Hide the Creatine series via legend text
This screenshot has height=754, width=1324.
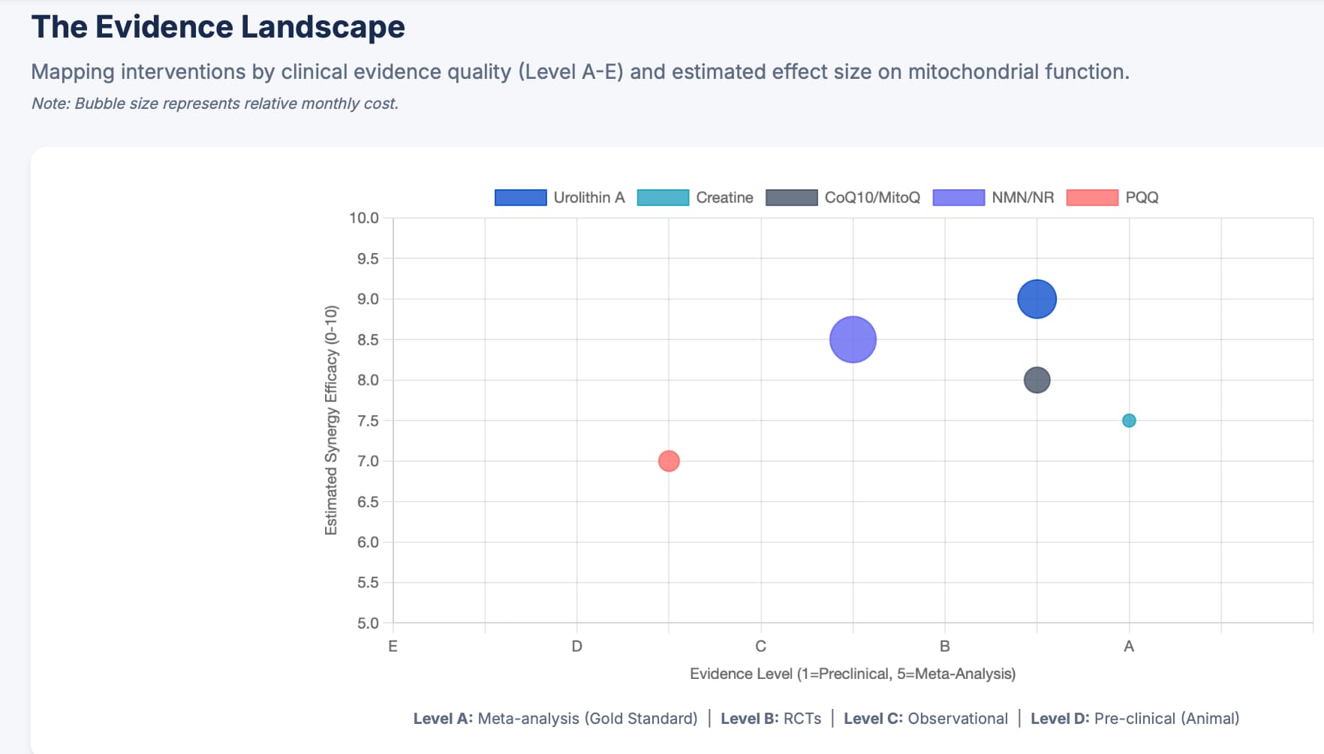coord(724,198)
